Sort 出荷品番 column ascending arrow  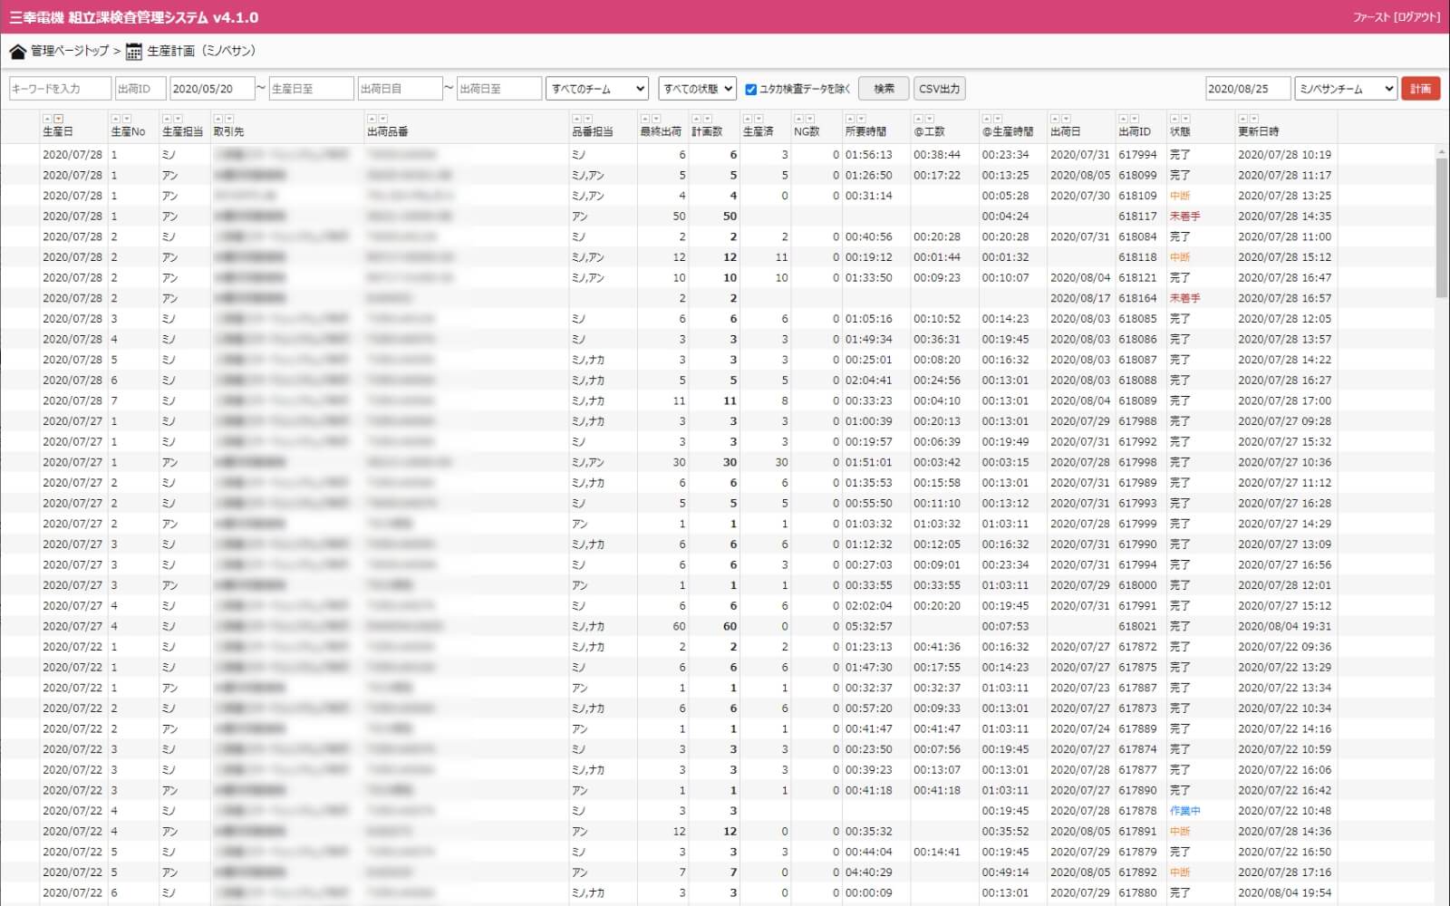(372, 119)
